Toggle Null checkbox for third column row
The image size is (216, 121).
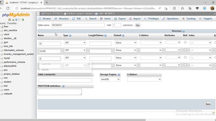(x=185, y=57)
